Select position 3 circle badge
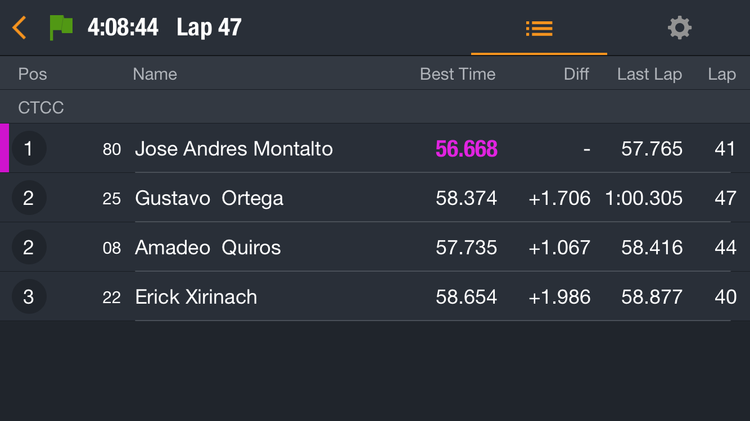The image size is (750, 421). pos(29,297)
